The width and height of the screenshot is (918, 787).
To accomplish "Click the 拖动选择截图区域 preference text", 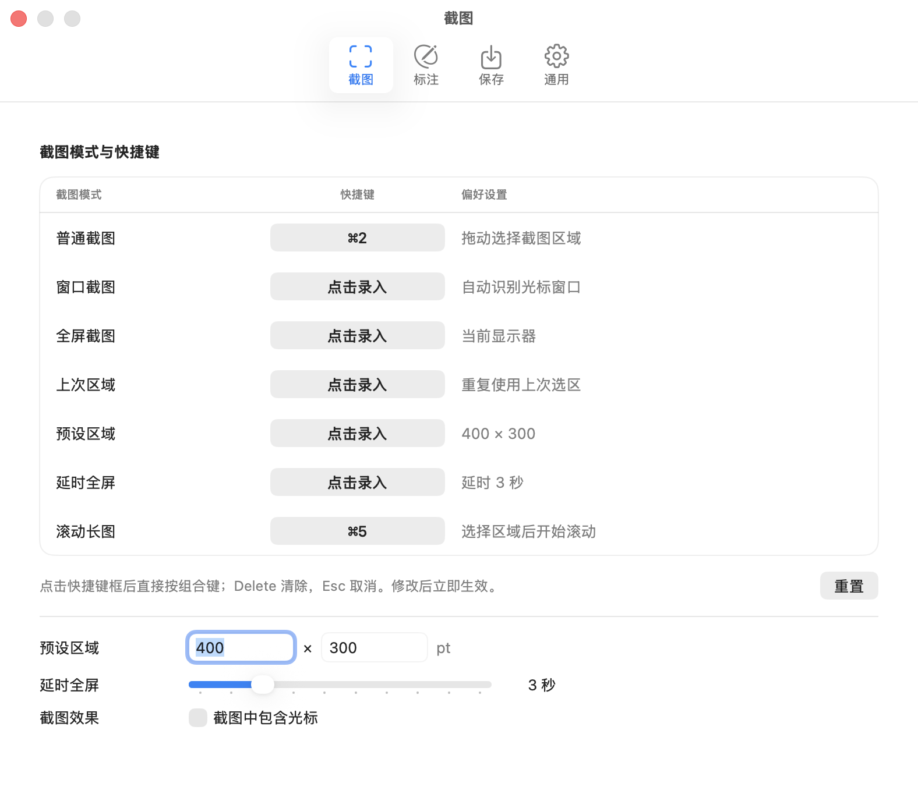I will pos(521,238).
